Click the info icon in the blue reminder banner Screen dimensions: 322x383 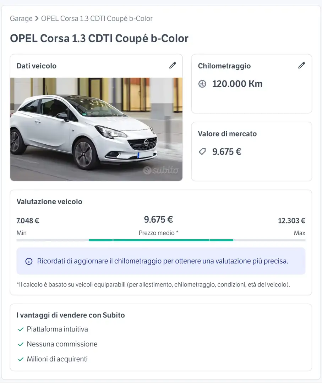tap(28, 261)
